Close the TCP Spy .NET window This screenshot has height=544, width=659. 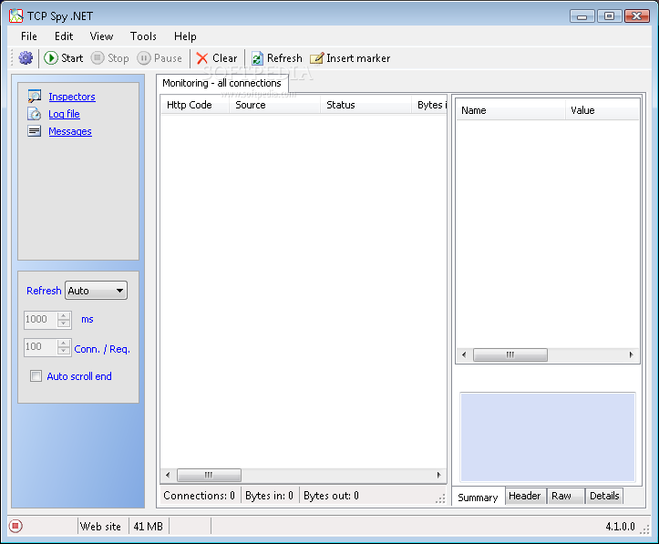(x=637, y=16)
